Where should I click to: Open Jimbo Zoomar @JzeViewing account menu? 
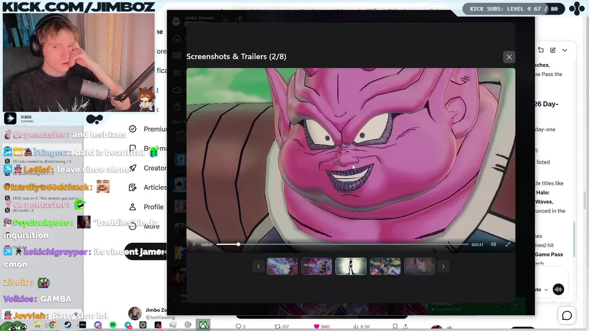[x=148, y=314]
